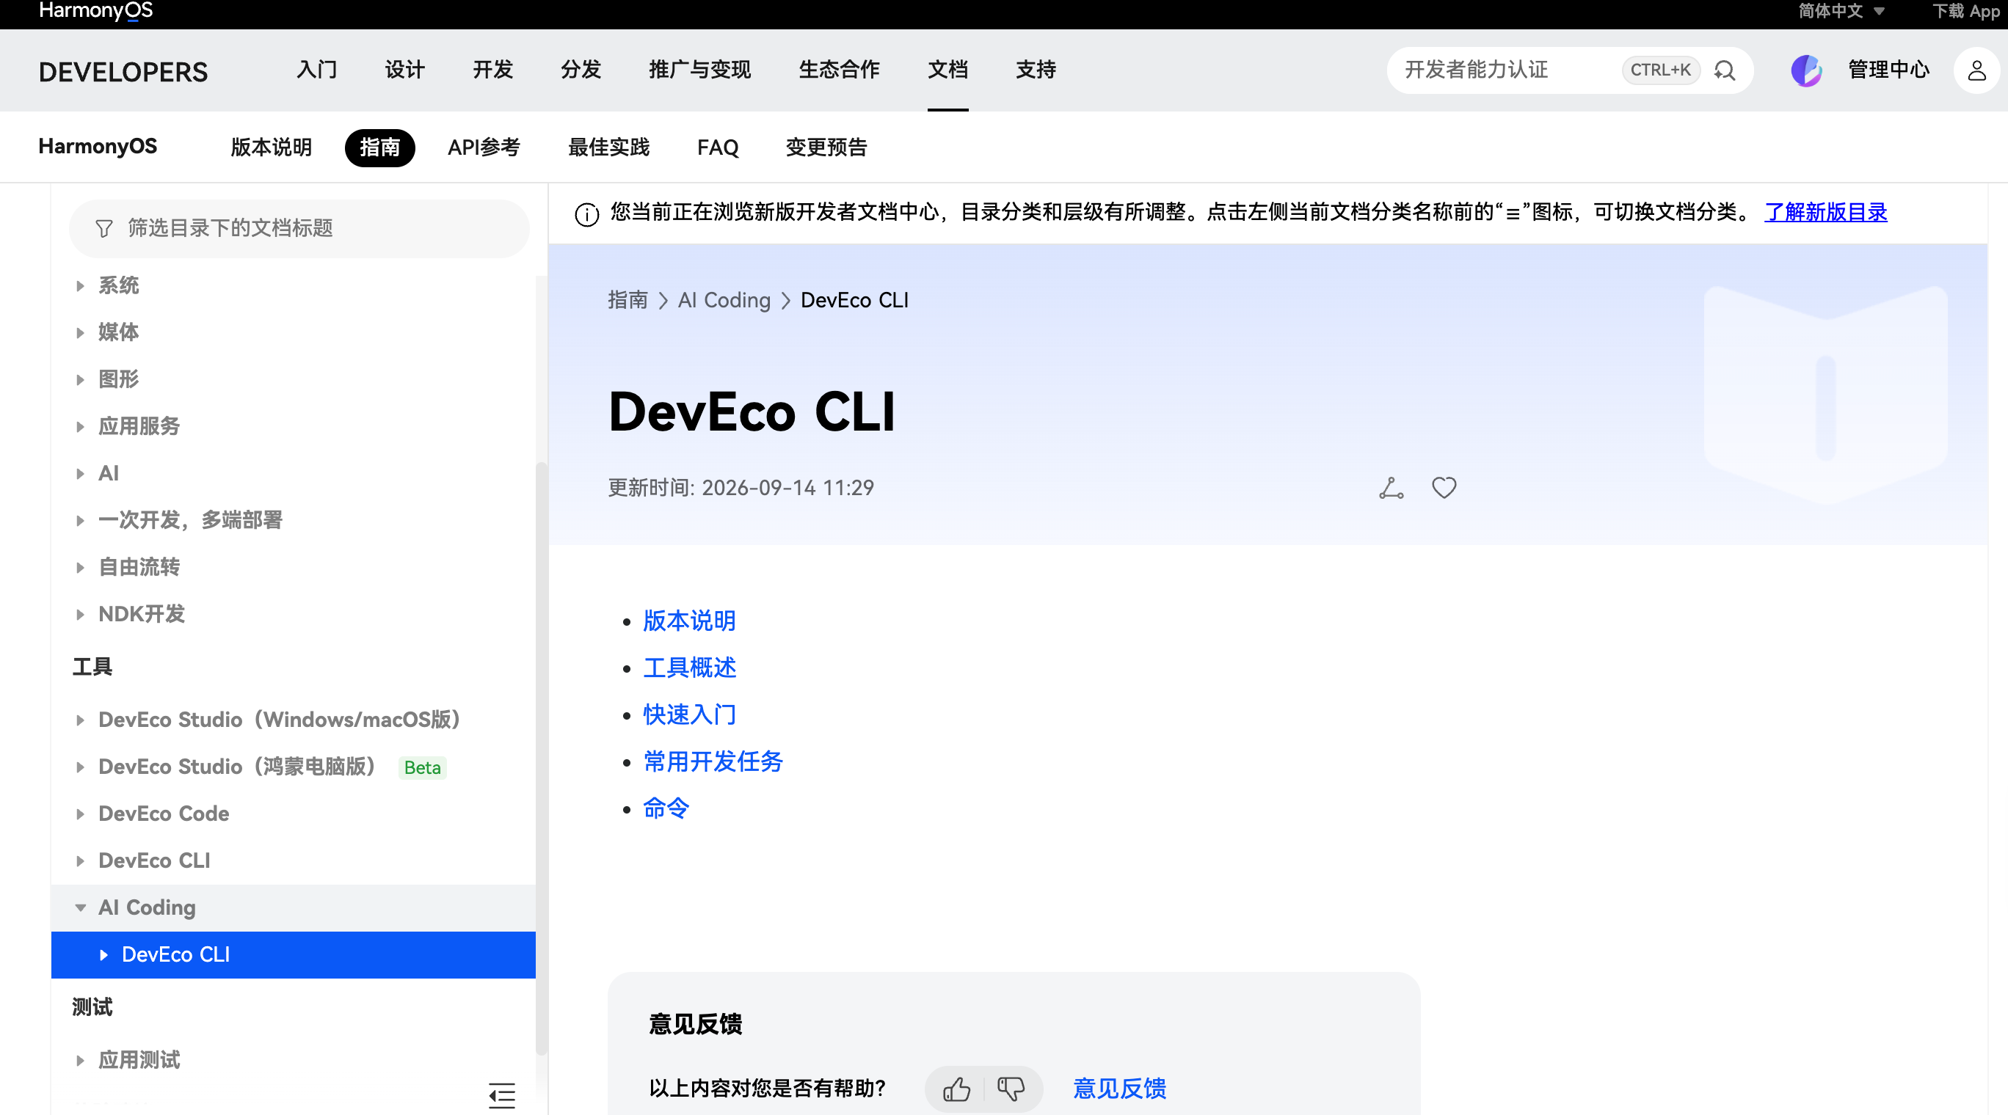Click the share icon beside update time
The height and width of the screenshot is (1115, 2008).
[1391, 488]
